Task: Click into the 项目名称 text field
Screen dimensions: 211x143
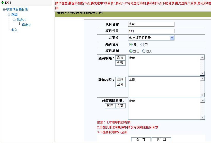Action: coord(151,24)
